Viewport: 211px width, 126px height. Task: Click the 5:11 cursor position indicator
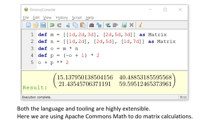pos(183,97)
